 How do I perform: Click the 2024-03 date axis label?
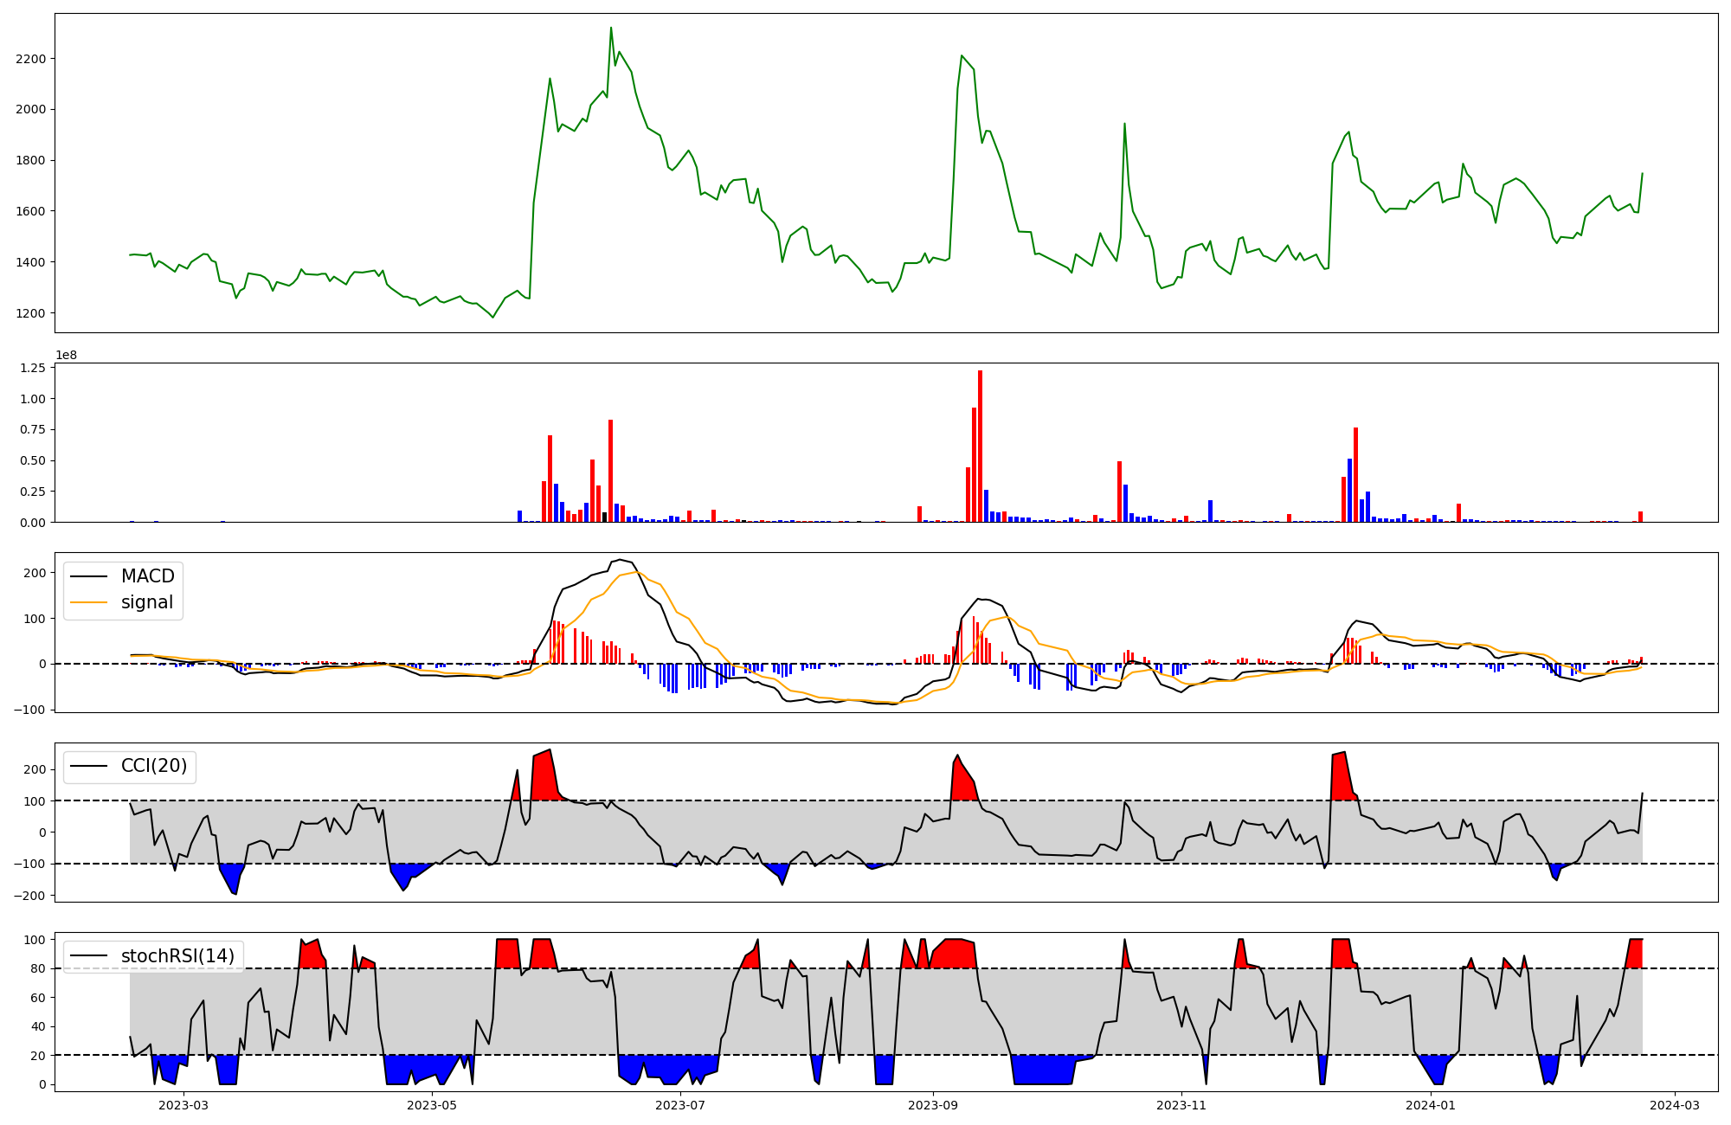pos(1675,1105)
